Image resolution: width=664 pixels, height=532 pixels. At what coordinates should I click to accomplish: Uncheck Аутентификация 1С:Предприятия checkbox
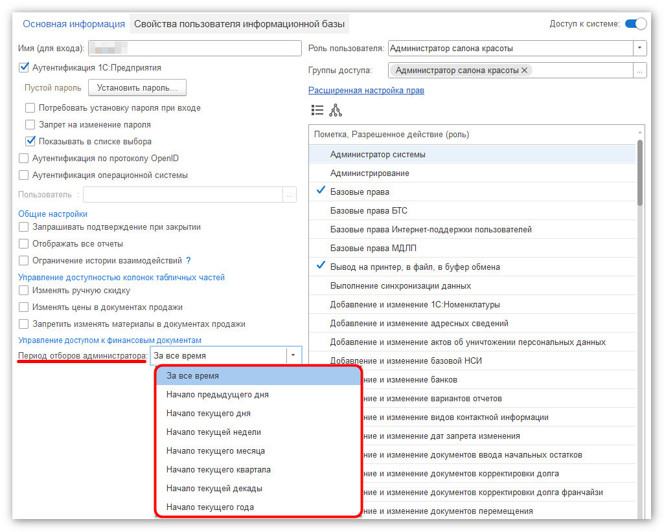coord(24,67)
